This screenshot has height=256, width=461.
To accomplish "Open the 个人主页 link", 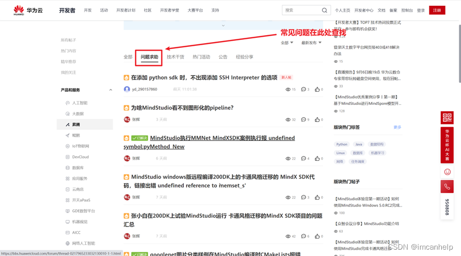I will coord(343,10).
